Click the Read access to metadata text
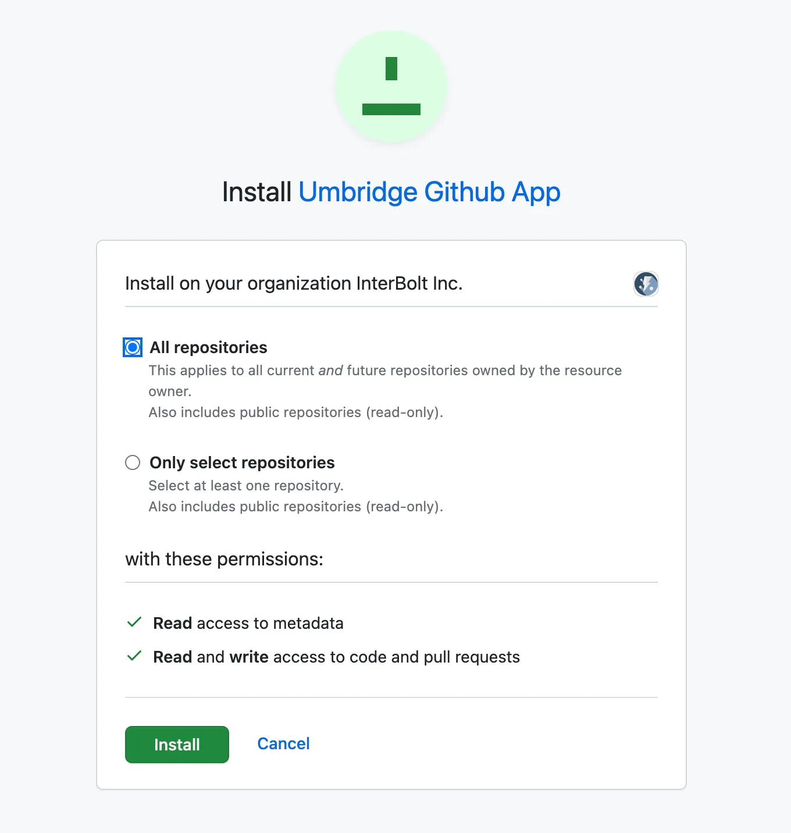Screen dimensions: 791x833 248,623
